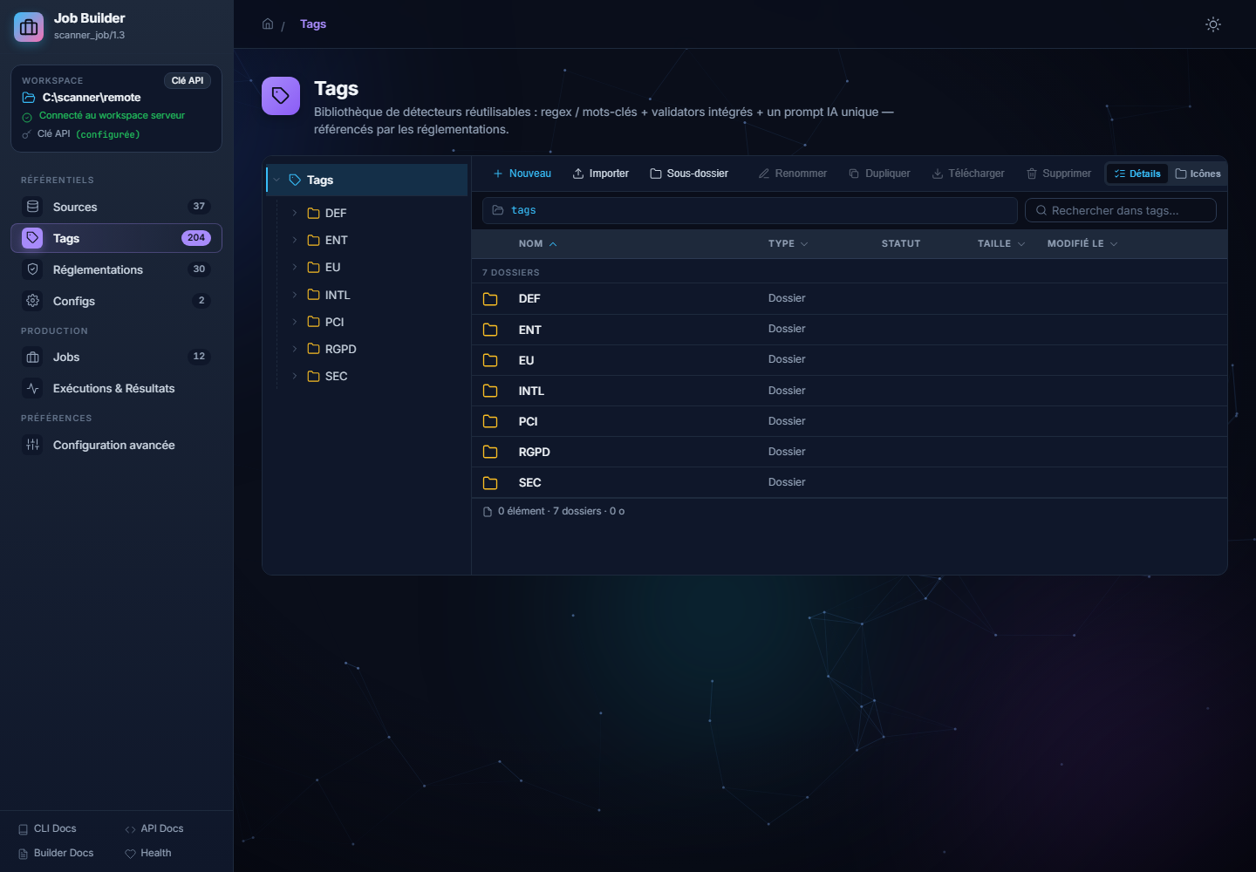Click the Dupliquer toolbar button

coord(879,174)
